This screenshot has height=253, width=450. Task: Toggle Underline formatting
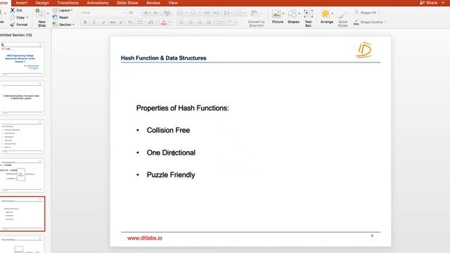click(x=103, y=22)
